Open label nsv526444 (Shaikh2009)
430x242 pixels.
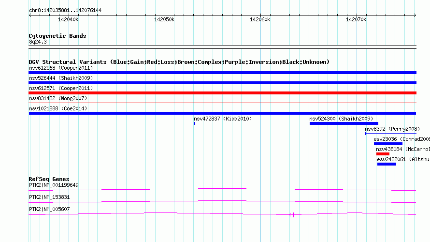(x=61, y=78)
